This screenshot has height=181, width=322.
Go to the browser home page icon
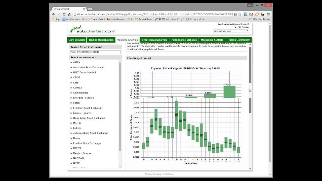tap(69, 14)
